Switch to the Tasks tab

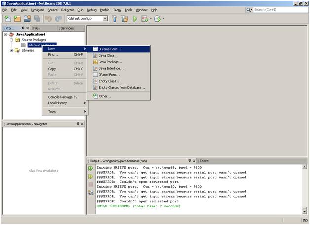tap(204, 161)
